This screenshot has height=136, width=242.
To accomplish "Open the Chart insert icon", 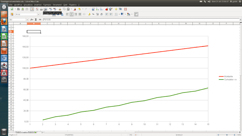I will point(107,9).
